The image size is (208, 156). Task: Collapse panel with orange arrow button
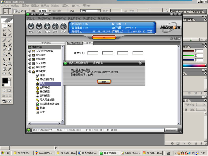(x=104, y=37)
